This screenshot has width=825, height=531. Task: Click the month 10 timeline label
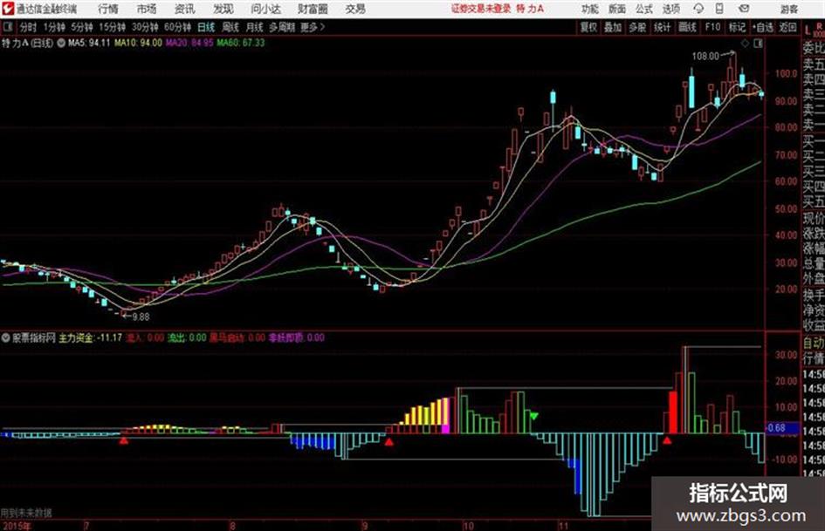468,525
